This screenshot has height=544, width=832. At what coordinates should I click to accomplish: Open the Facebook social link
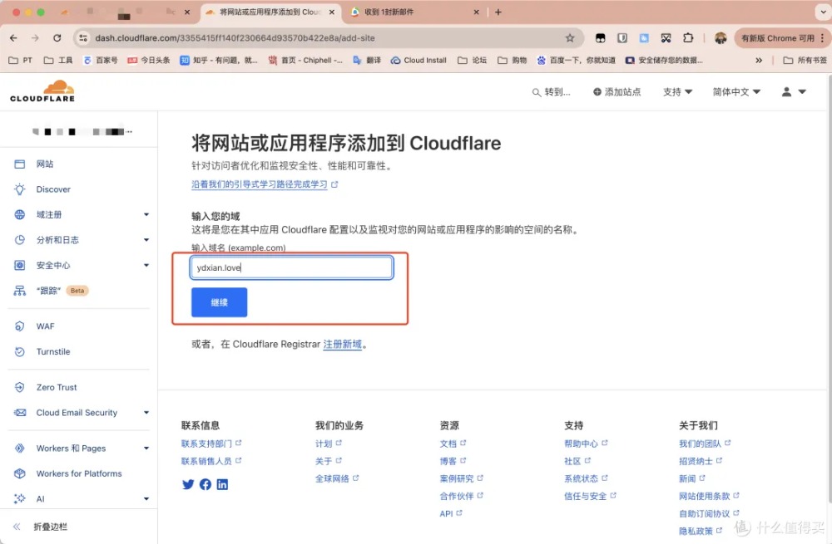coord(206,484)
